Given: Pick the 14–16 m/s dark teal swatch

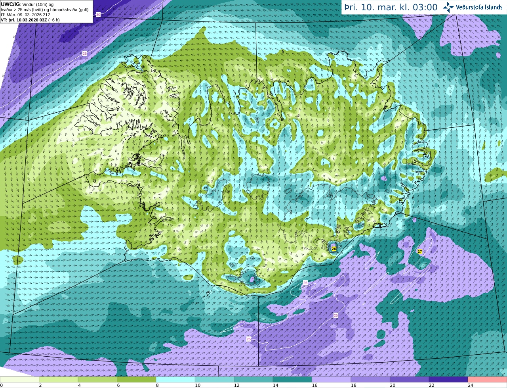Looking at the screenshot, I should 292,380.
